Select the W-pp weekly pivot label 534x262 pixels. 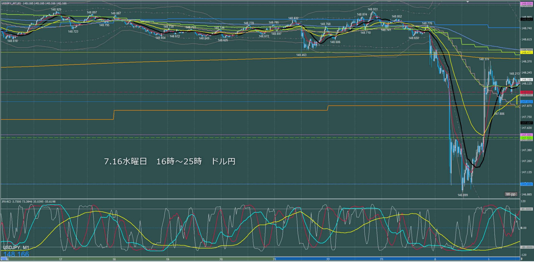(x=511, y=194)
